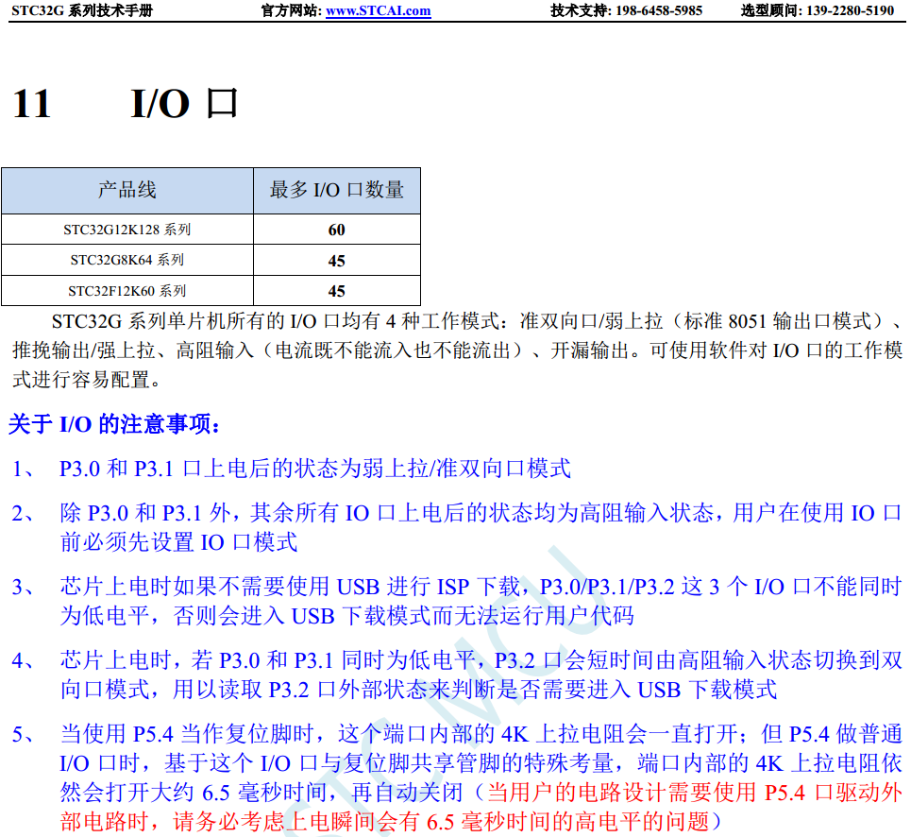Click the 'STC32G8K64 系列' table cell

[x=127, y=260]
